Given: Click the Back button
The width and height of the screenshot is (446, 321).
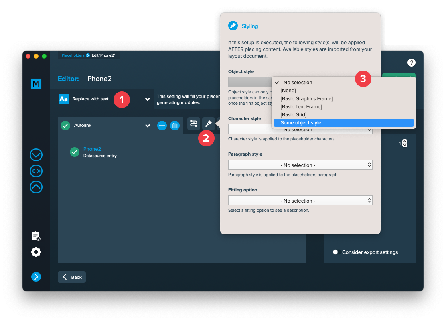Looking at the screenshot, I should [x=72, y=277].
